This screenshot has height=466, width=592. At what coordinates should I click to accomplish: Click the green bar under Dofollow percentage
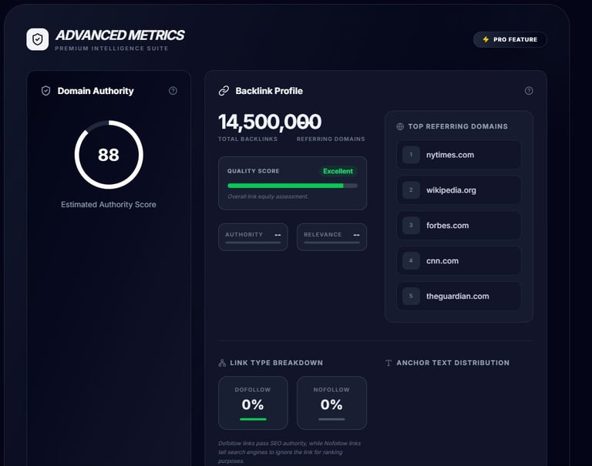(x=253, y=419)
